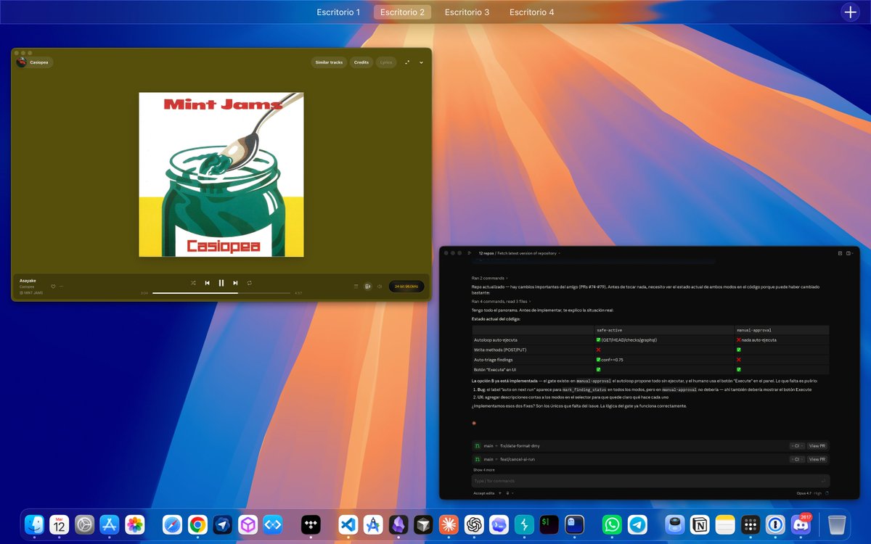The height and width of the screenshot is (544, 871).
Task: View PR for feat/cancel-ai-run branch
Action: [817, 459]
